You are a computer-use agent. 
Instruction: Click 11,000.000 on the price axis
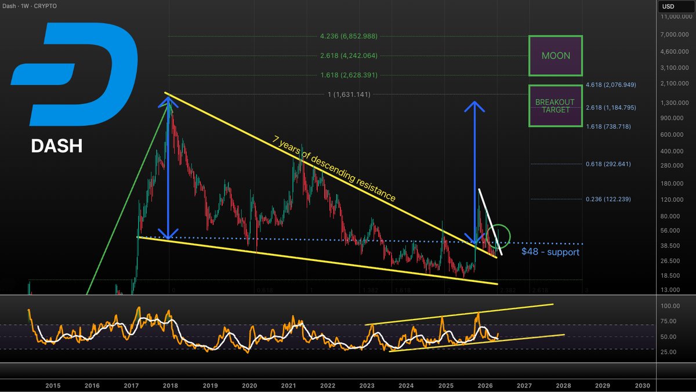coord(676,17)
